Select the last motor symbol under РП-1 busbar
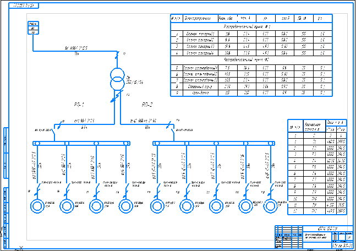The height and width of the screenshot is (251, 356). [126, 206]
